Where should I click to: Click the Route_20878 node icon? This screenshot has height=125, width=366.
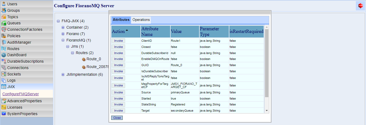pos(84,67)
